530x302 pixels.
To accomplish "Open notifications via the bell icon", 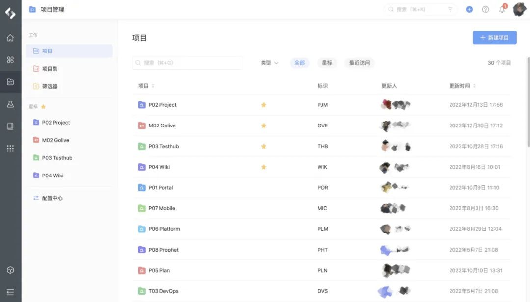I will 502,9.
